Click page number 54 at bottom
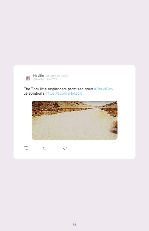The height and width of the screenshot is (231, 149). 74,224
